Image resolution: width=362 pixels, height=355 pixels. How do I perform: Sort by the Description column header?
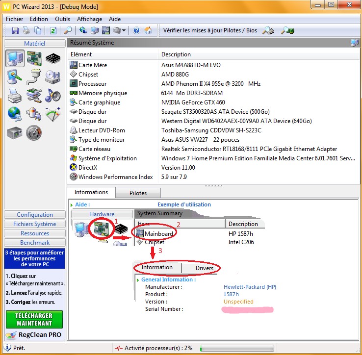click(259, 54)
